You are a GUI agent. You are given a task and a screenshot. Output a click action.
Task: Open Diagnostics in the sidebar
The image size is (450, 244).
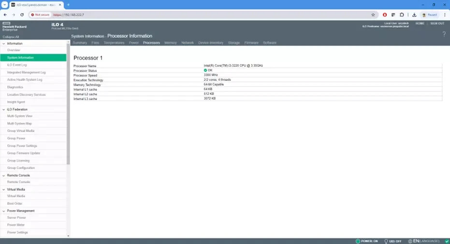33,87
